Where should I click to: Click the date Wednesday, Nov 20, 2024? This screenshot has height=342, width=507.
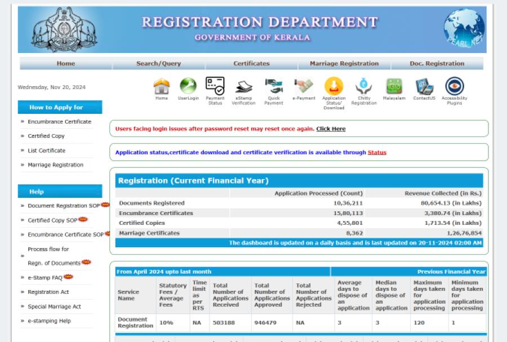[51, 87]
